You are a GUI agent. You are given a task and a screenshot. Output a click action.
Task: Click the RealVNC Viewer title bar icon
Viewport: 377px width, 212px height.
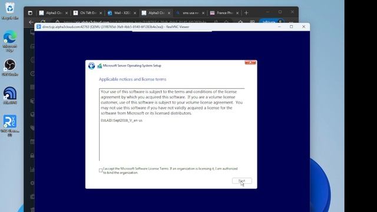pyautogui.click(x=38, y=26)
